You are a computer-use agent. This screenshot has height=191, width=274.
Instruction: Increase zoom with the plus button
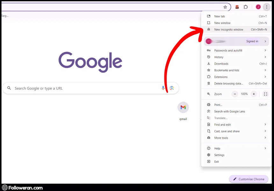point(254,94)
